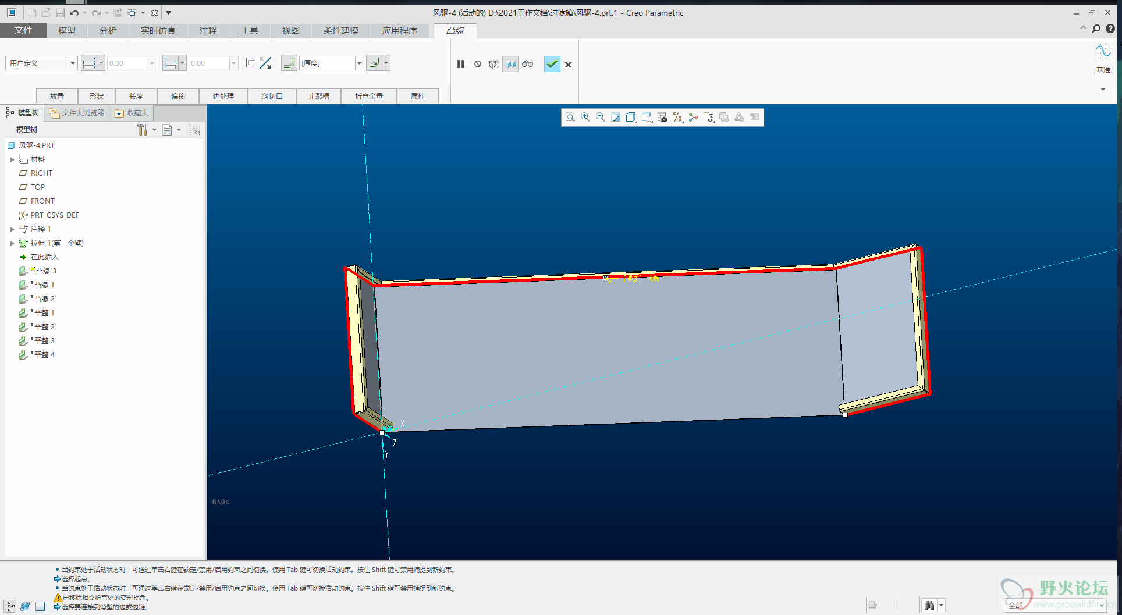This screenshot has width=1122, height=615.
Task: Switch to the 分析 ribbon tab
Action: pyautogui.click(x=108, y=30)
